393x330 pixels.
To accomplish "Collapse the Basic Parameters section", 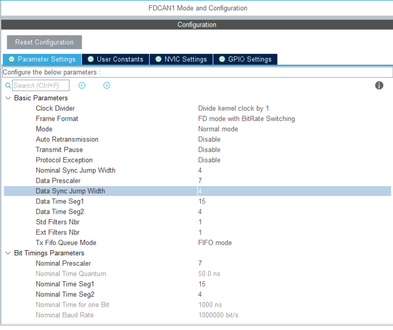I will click(7, 98).
